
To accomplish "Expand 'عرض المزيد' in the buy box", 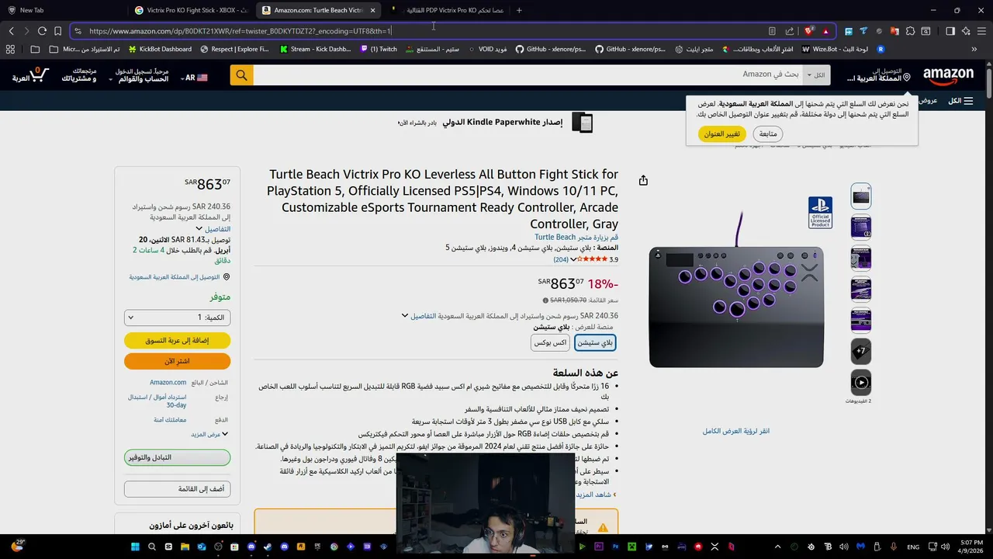I will (209, 434).
